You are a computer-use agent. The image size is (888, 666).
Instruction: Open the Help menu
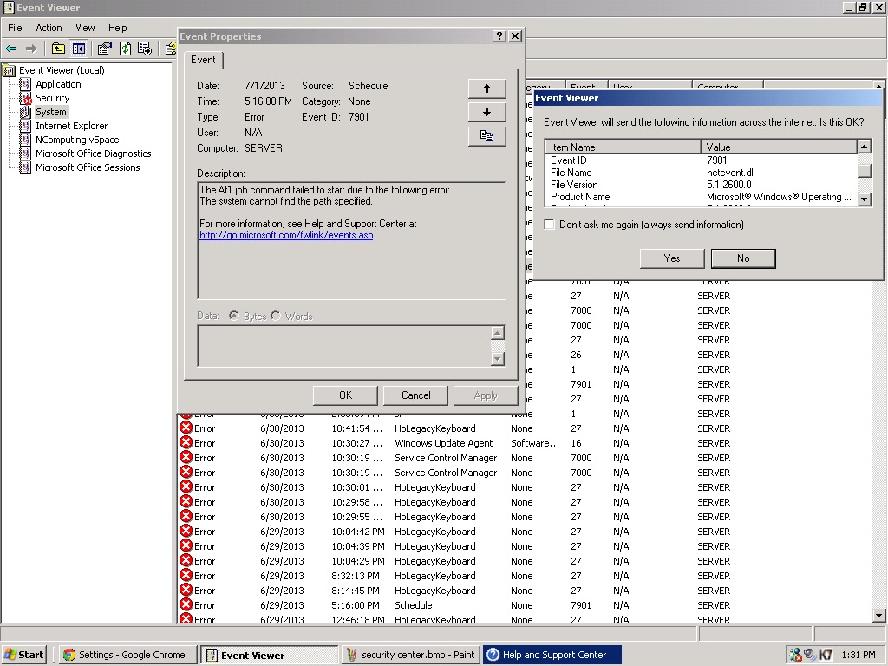coord(118,28)
